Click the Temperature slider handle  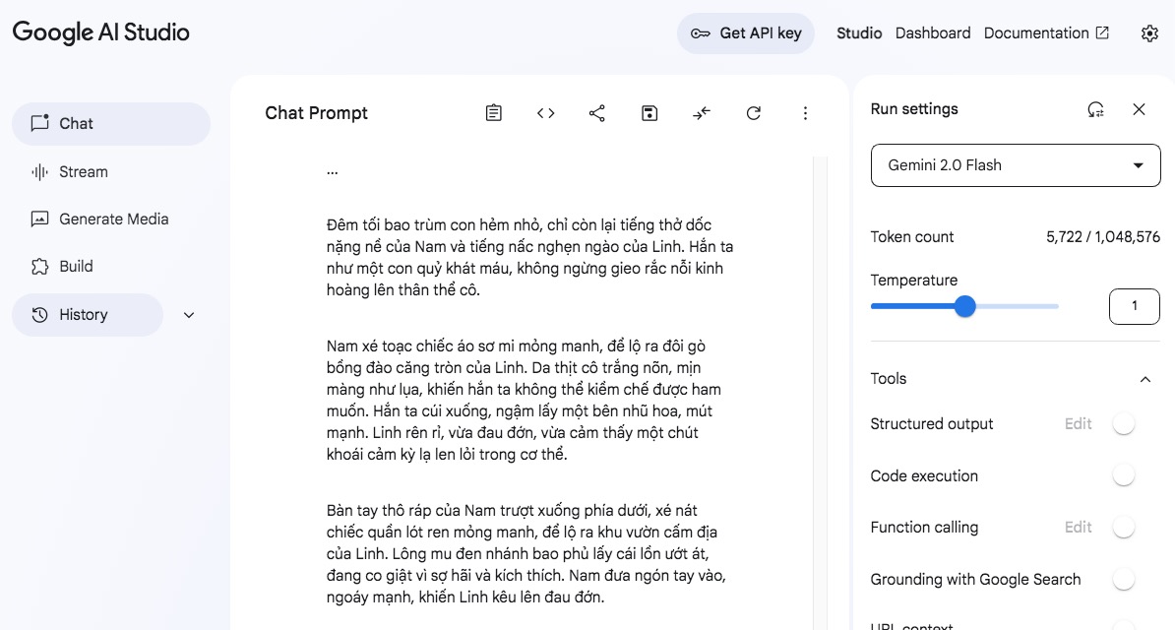coord(965,307)
